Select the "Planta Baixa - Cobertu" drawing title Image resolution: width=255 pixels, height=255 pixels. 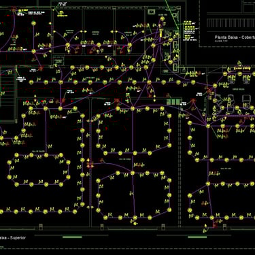(235, 37)
